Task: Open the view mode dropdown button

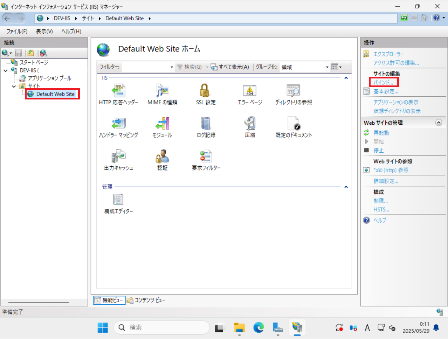Action: (x=336, y=67)
